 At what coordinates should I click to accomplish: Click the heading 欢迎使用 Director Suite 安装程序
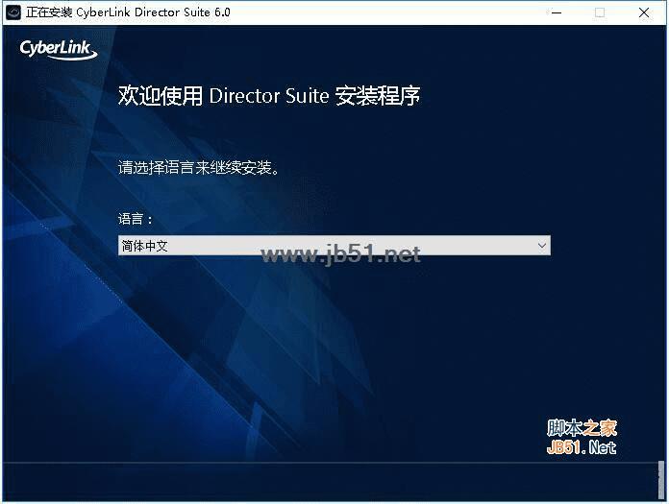pos(269,95)
